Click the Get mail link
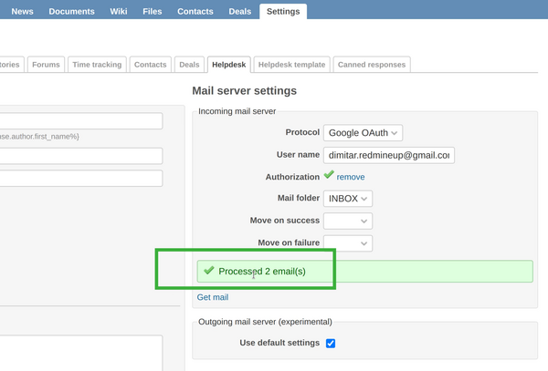The width and height of the screenshot is (548, 371). [213, 297]
